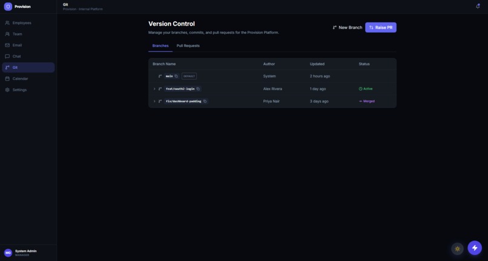Screen dimensions: 488x261
Task: Open the lightning quick actions button
Action: click(475, 248)
